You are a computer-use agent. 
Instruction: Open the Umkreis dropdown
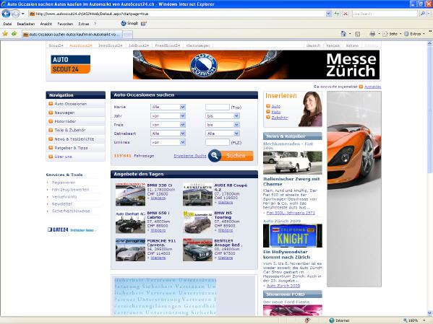[168, 142]
